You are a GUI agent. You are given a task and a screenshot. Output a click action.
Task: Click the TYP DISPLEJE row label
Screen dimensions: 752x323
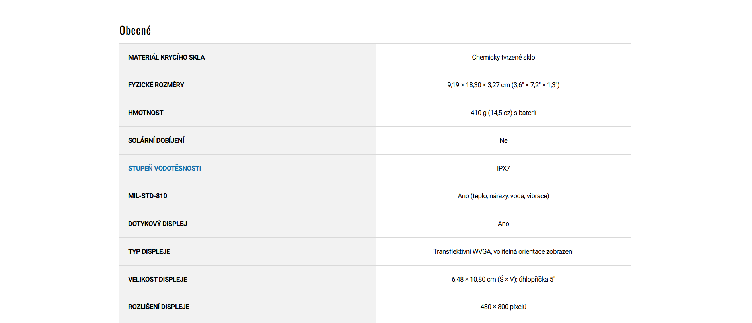(149, 251)
